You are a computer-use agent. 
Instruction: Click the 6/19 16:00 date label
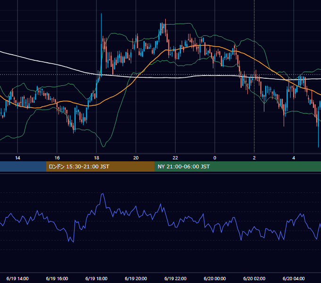57,278
